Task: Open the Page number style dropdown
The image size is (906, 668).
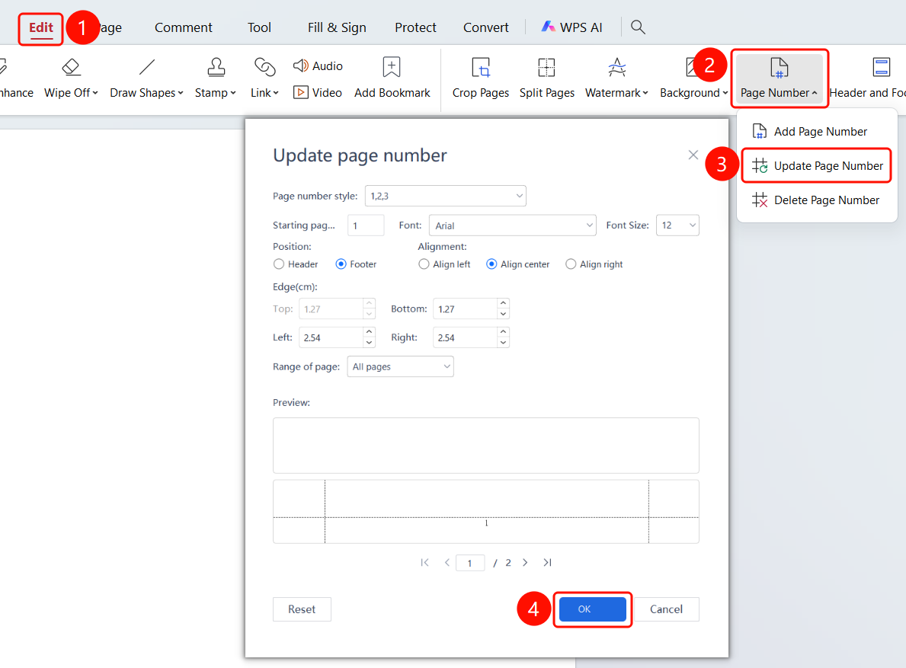Action: coord(446,196)
